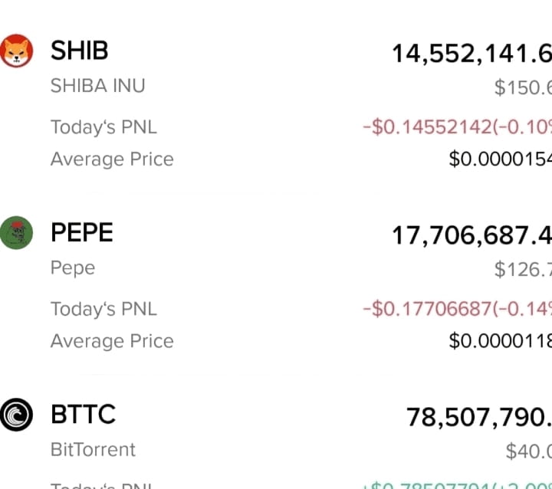Tap the BTTC BitTorrent coin icon
552x489 pixels.
click(16, 415)
